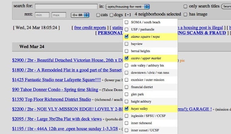The width and height of the screenshot is (231, 134).
Task: Collapse the neighborhoods list with [-]
Action: point(128,15)
